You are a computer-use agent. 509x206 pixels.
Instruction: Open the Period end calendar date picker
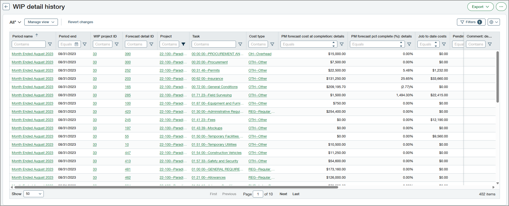point(76,44)
